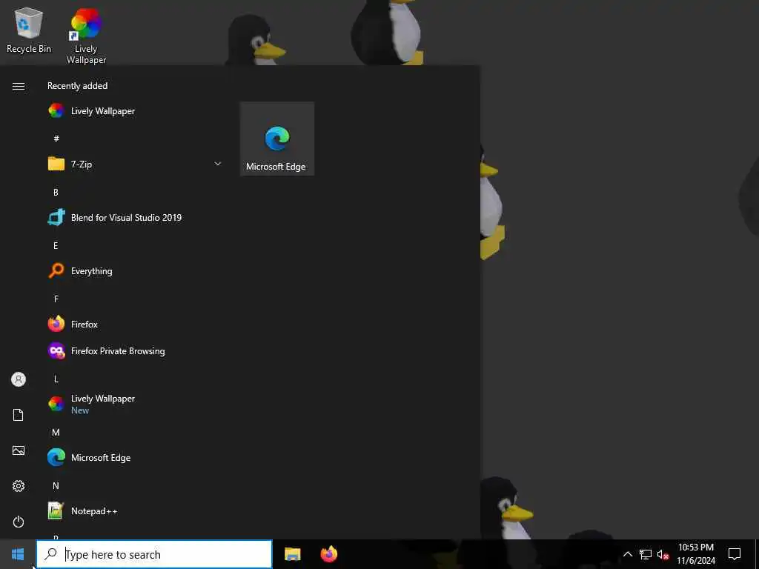759x569 pixels.
Task: Launch Notepad++ from the app list
Action: click(136, 511)
